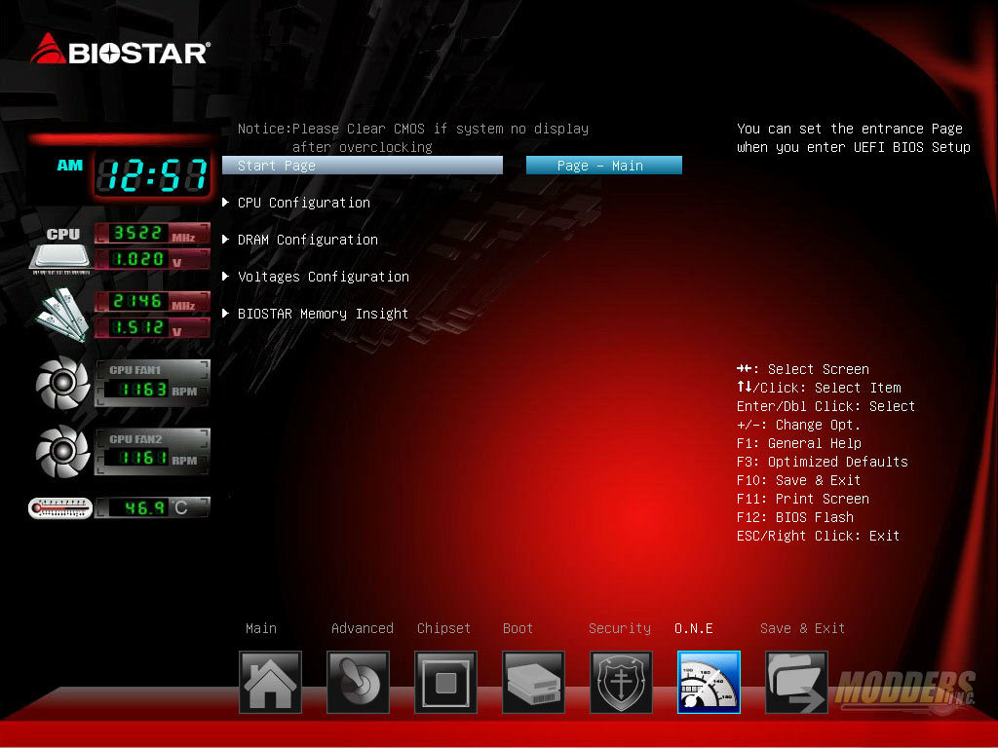Expand DRAM Configuration arrow

(225, 240)
